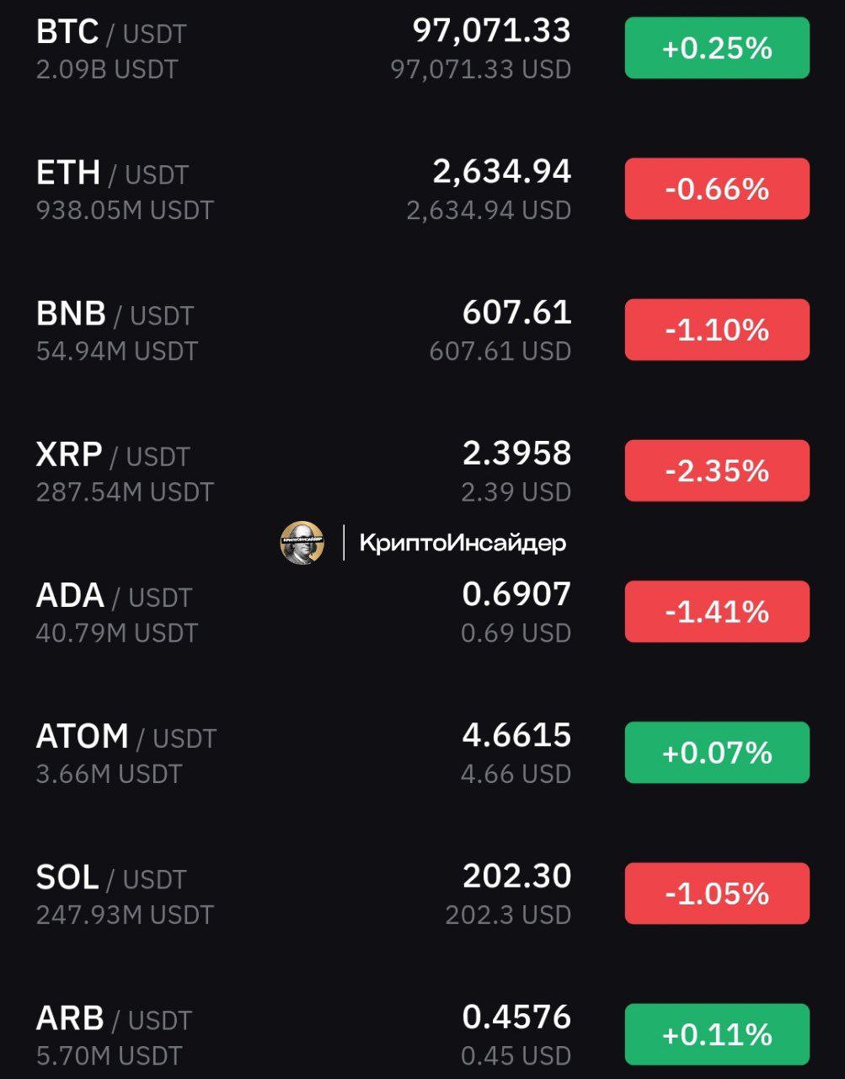Tap the ETH -0.66% change badge
Screen dimensions: 845x1079
pos(717,189)
